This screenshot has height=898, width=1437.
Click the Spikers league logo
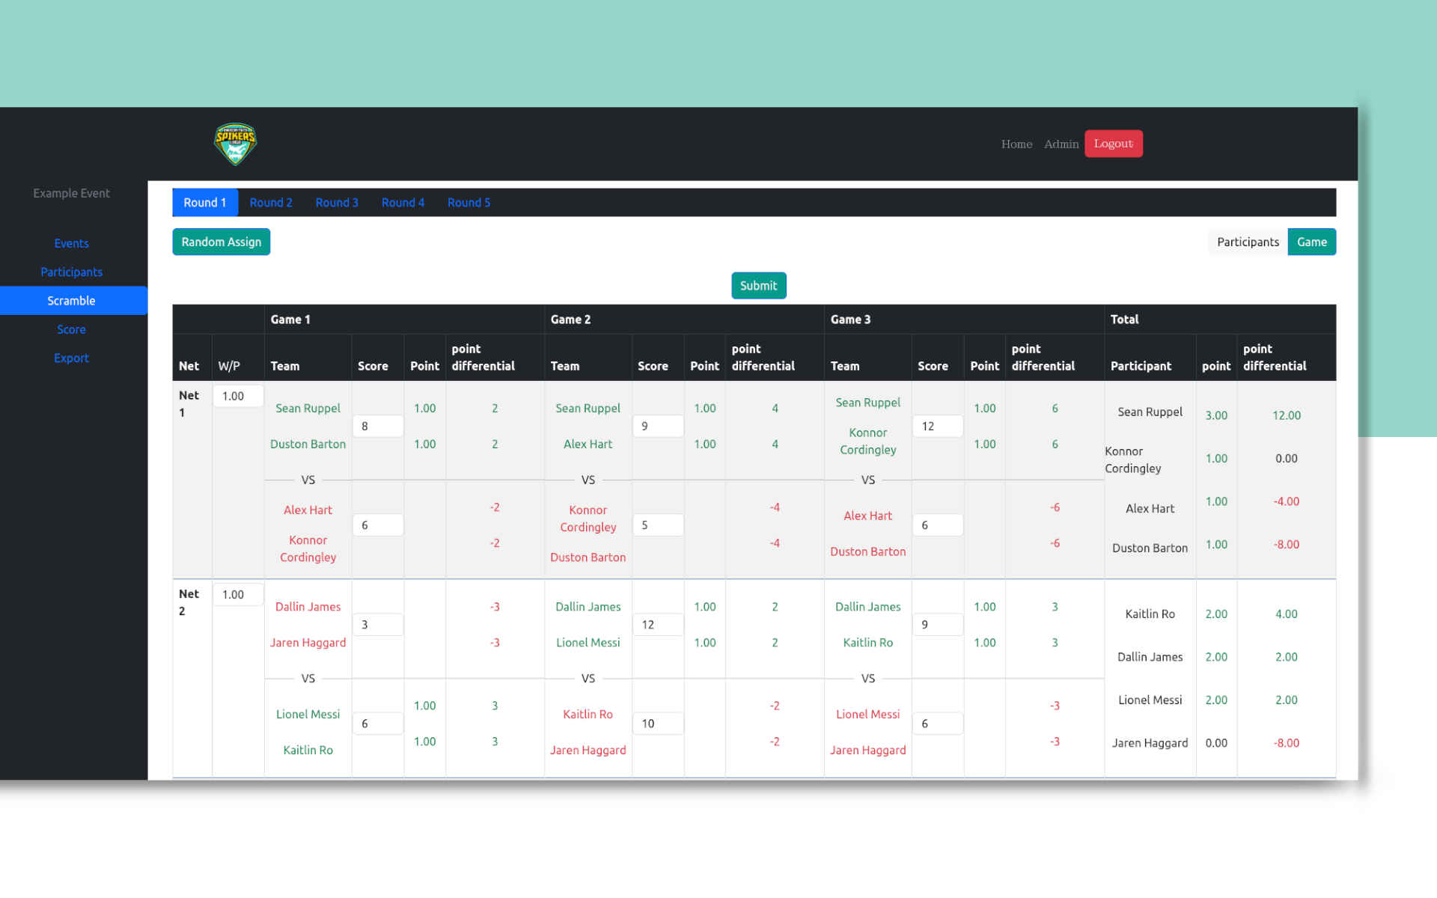pyautogui.click(x=235, y=144)
